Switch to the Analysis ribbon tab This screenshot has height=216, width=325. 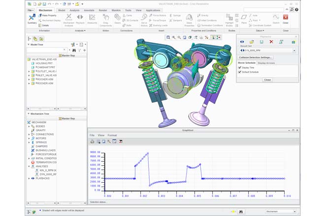[74, 10]
